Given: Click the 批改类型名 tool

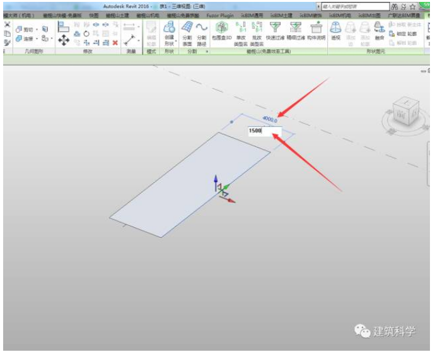Looking at the screenshot, I should pos(257,33).
